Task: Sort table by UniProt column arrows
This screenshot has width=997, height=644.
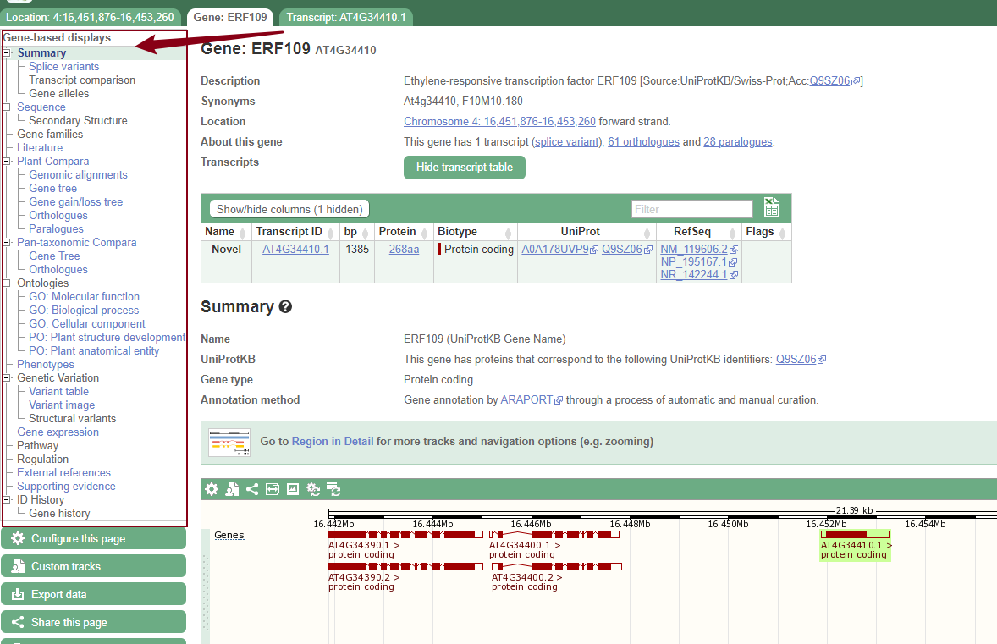Action: click(x=647, y=233)
